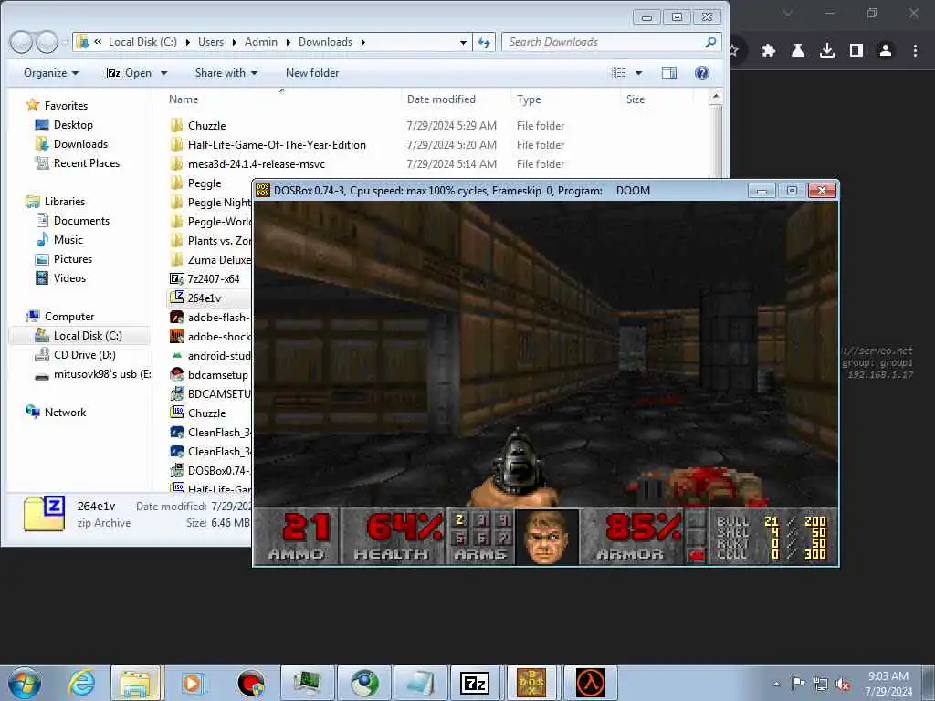Viewport: 935px width, 701px height.
Task: Click Open with 7-Zip button
Action: tap(129, 73)
